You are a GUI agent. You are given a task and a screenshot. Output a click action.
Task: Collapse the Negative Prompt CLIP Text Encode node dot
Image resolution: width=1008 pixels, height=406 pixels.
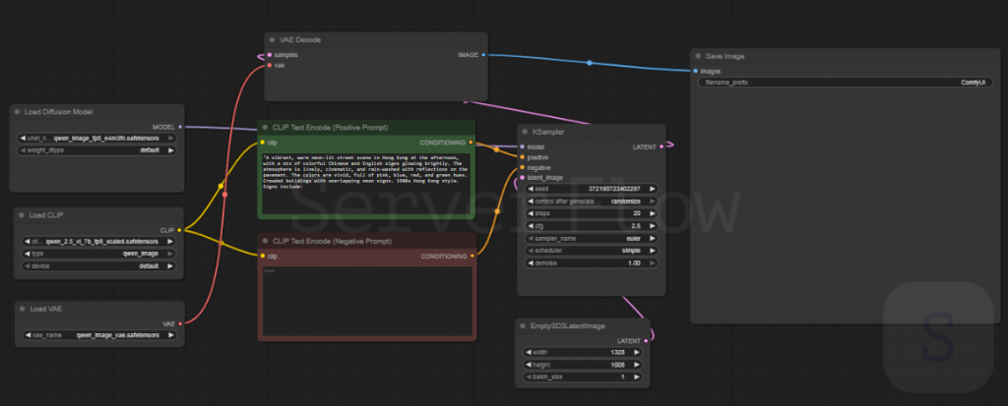[265, 241]
